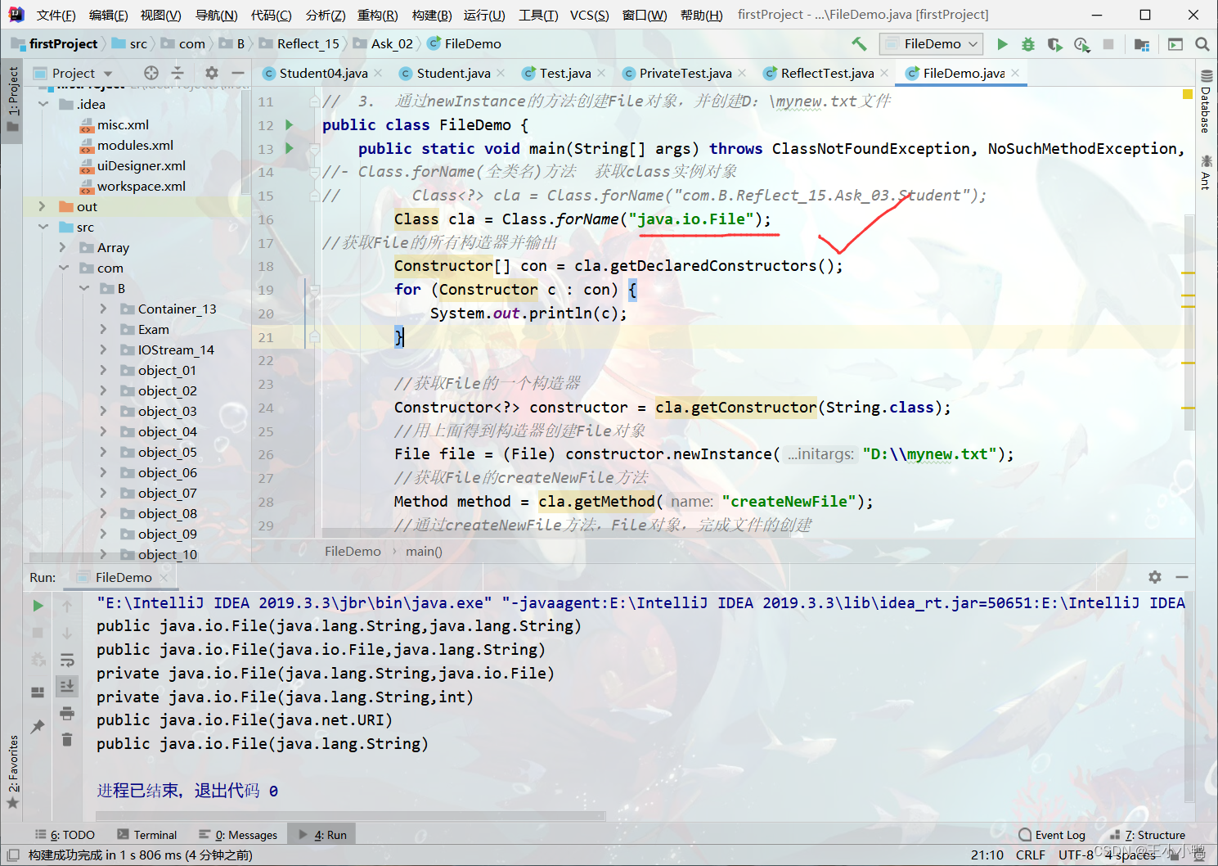Click the Build project hammer icon
This screenshot has width=1218, height=866.
point(859,44)
